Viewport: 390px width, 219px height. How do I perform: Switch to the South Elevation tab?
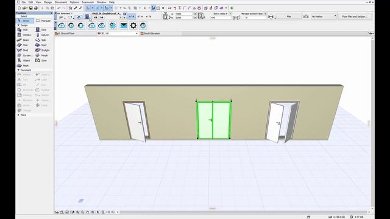tap(161, 33)
